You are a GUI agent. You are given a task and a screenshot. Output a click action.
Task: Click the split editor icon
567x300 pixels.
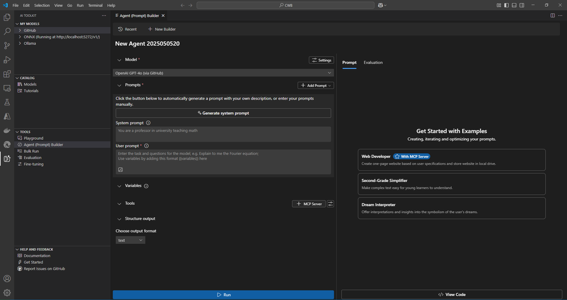pos(552,16)
